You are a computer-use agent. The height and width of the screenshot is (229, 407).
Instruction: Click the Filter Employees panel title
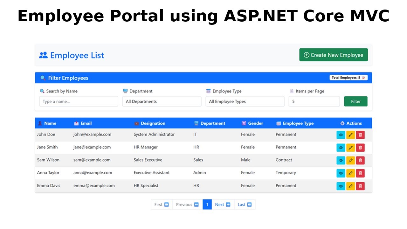click(68, 78)
